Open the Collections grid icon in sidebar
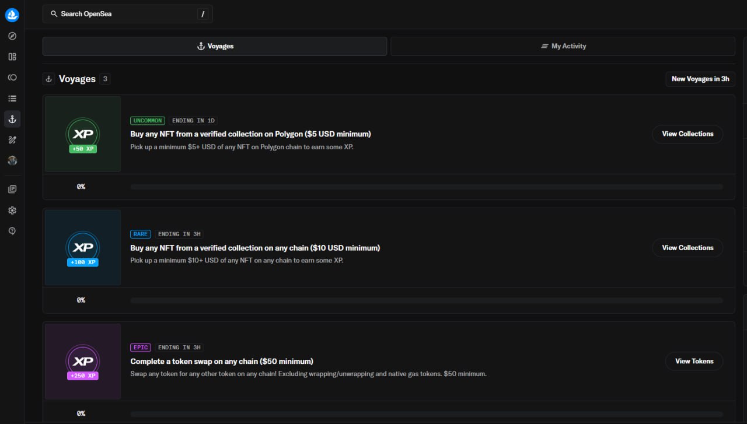 pos(12,57)
